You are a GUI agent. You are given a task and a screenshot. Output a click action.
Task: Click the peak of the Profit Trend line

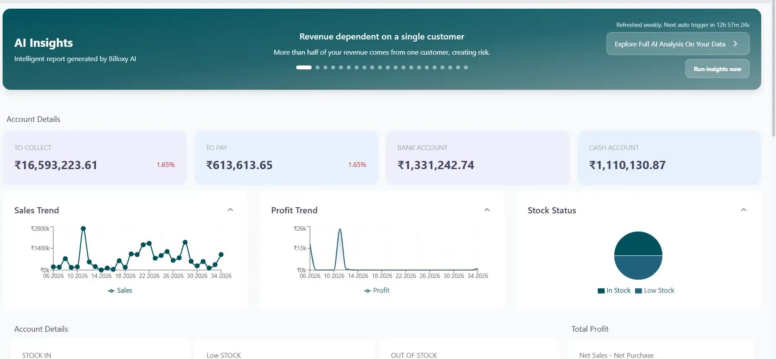click(x=340, y=229)
